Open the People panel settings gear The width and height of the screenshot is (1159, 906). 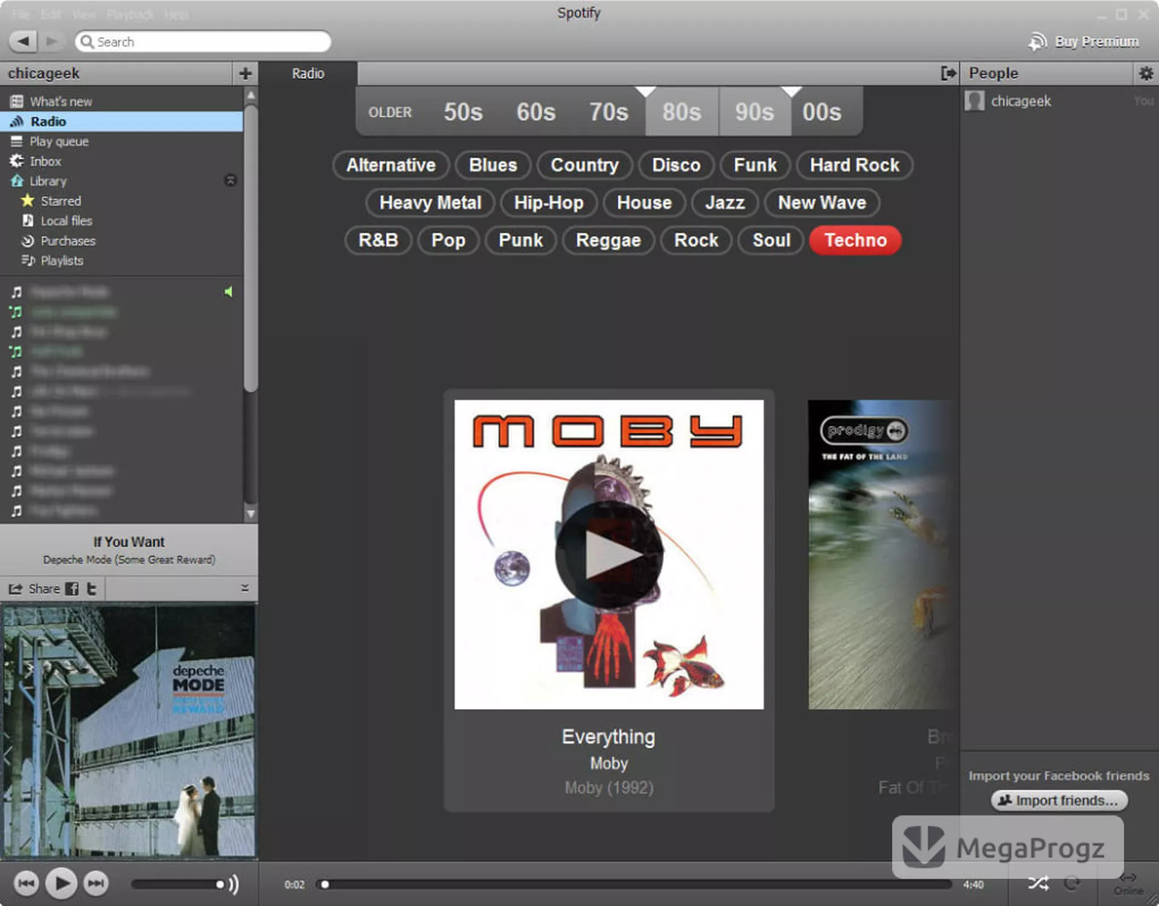pos(1146,74)
